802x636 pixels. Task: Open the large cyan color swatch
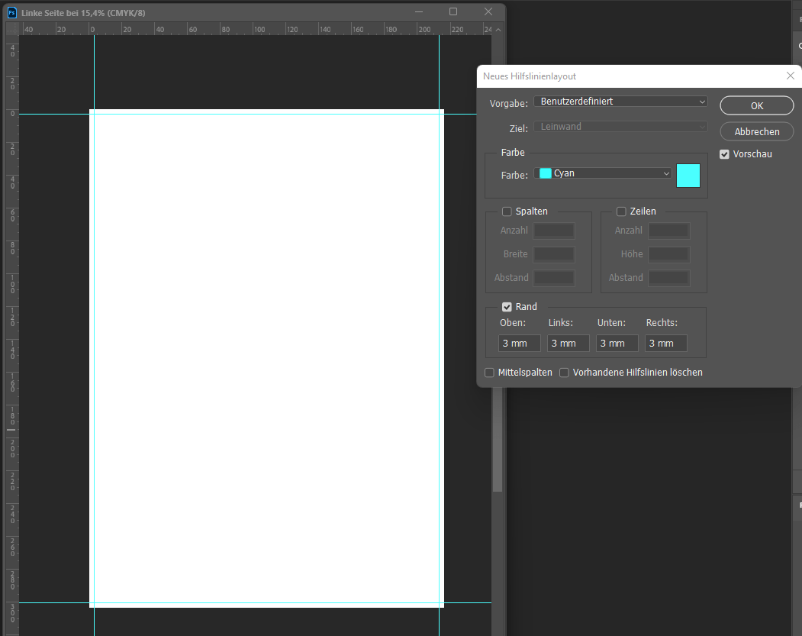click(688, 175)
